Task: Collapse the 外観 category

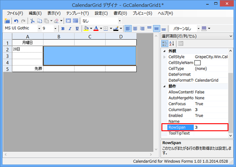Action: [164, 51]
